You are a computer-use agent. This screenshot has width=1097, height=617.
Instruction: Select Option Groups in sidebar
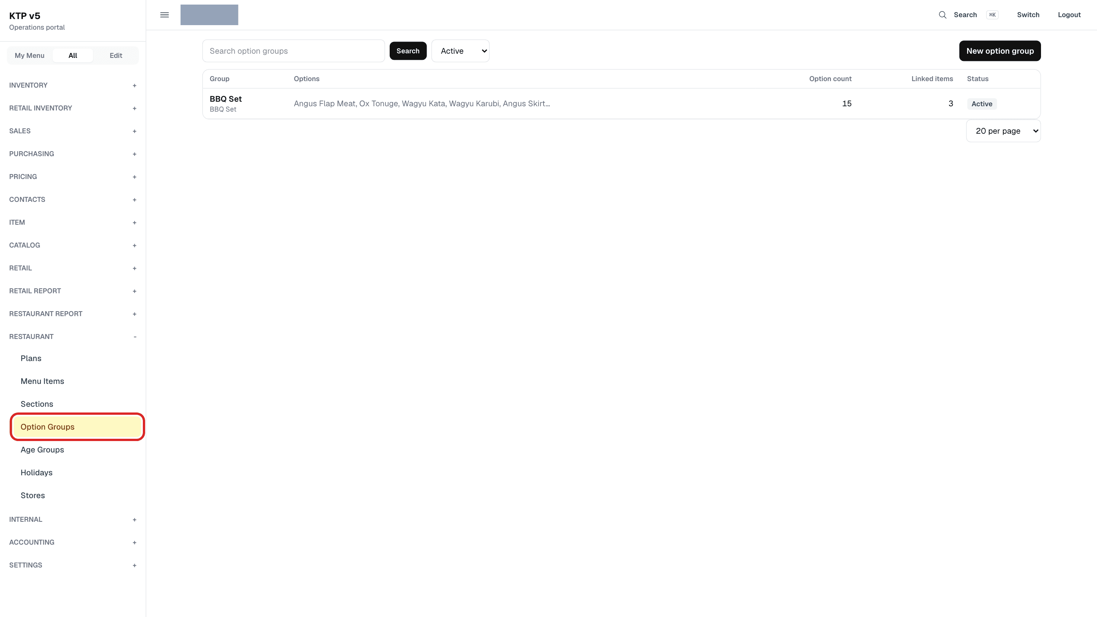(x=77, y=427)
